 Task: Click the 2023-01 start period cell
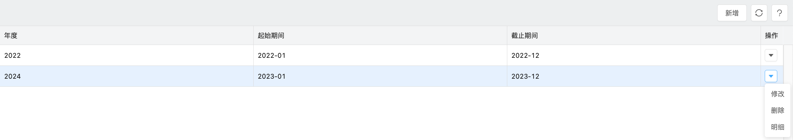pyautogui.click(x=380, y=76)
